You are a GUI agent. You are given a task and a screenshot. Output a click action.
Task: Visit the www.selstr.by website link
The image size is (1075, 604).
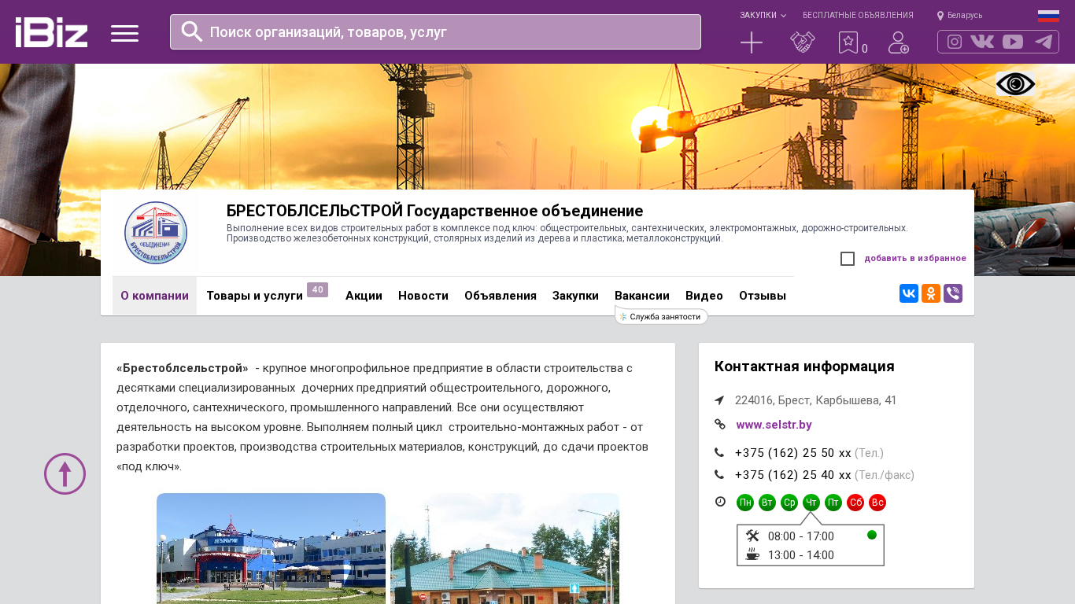(774, 425)
